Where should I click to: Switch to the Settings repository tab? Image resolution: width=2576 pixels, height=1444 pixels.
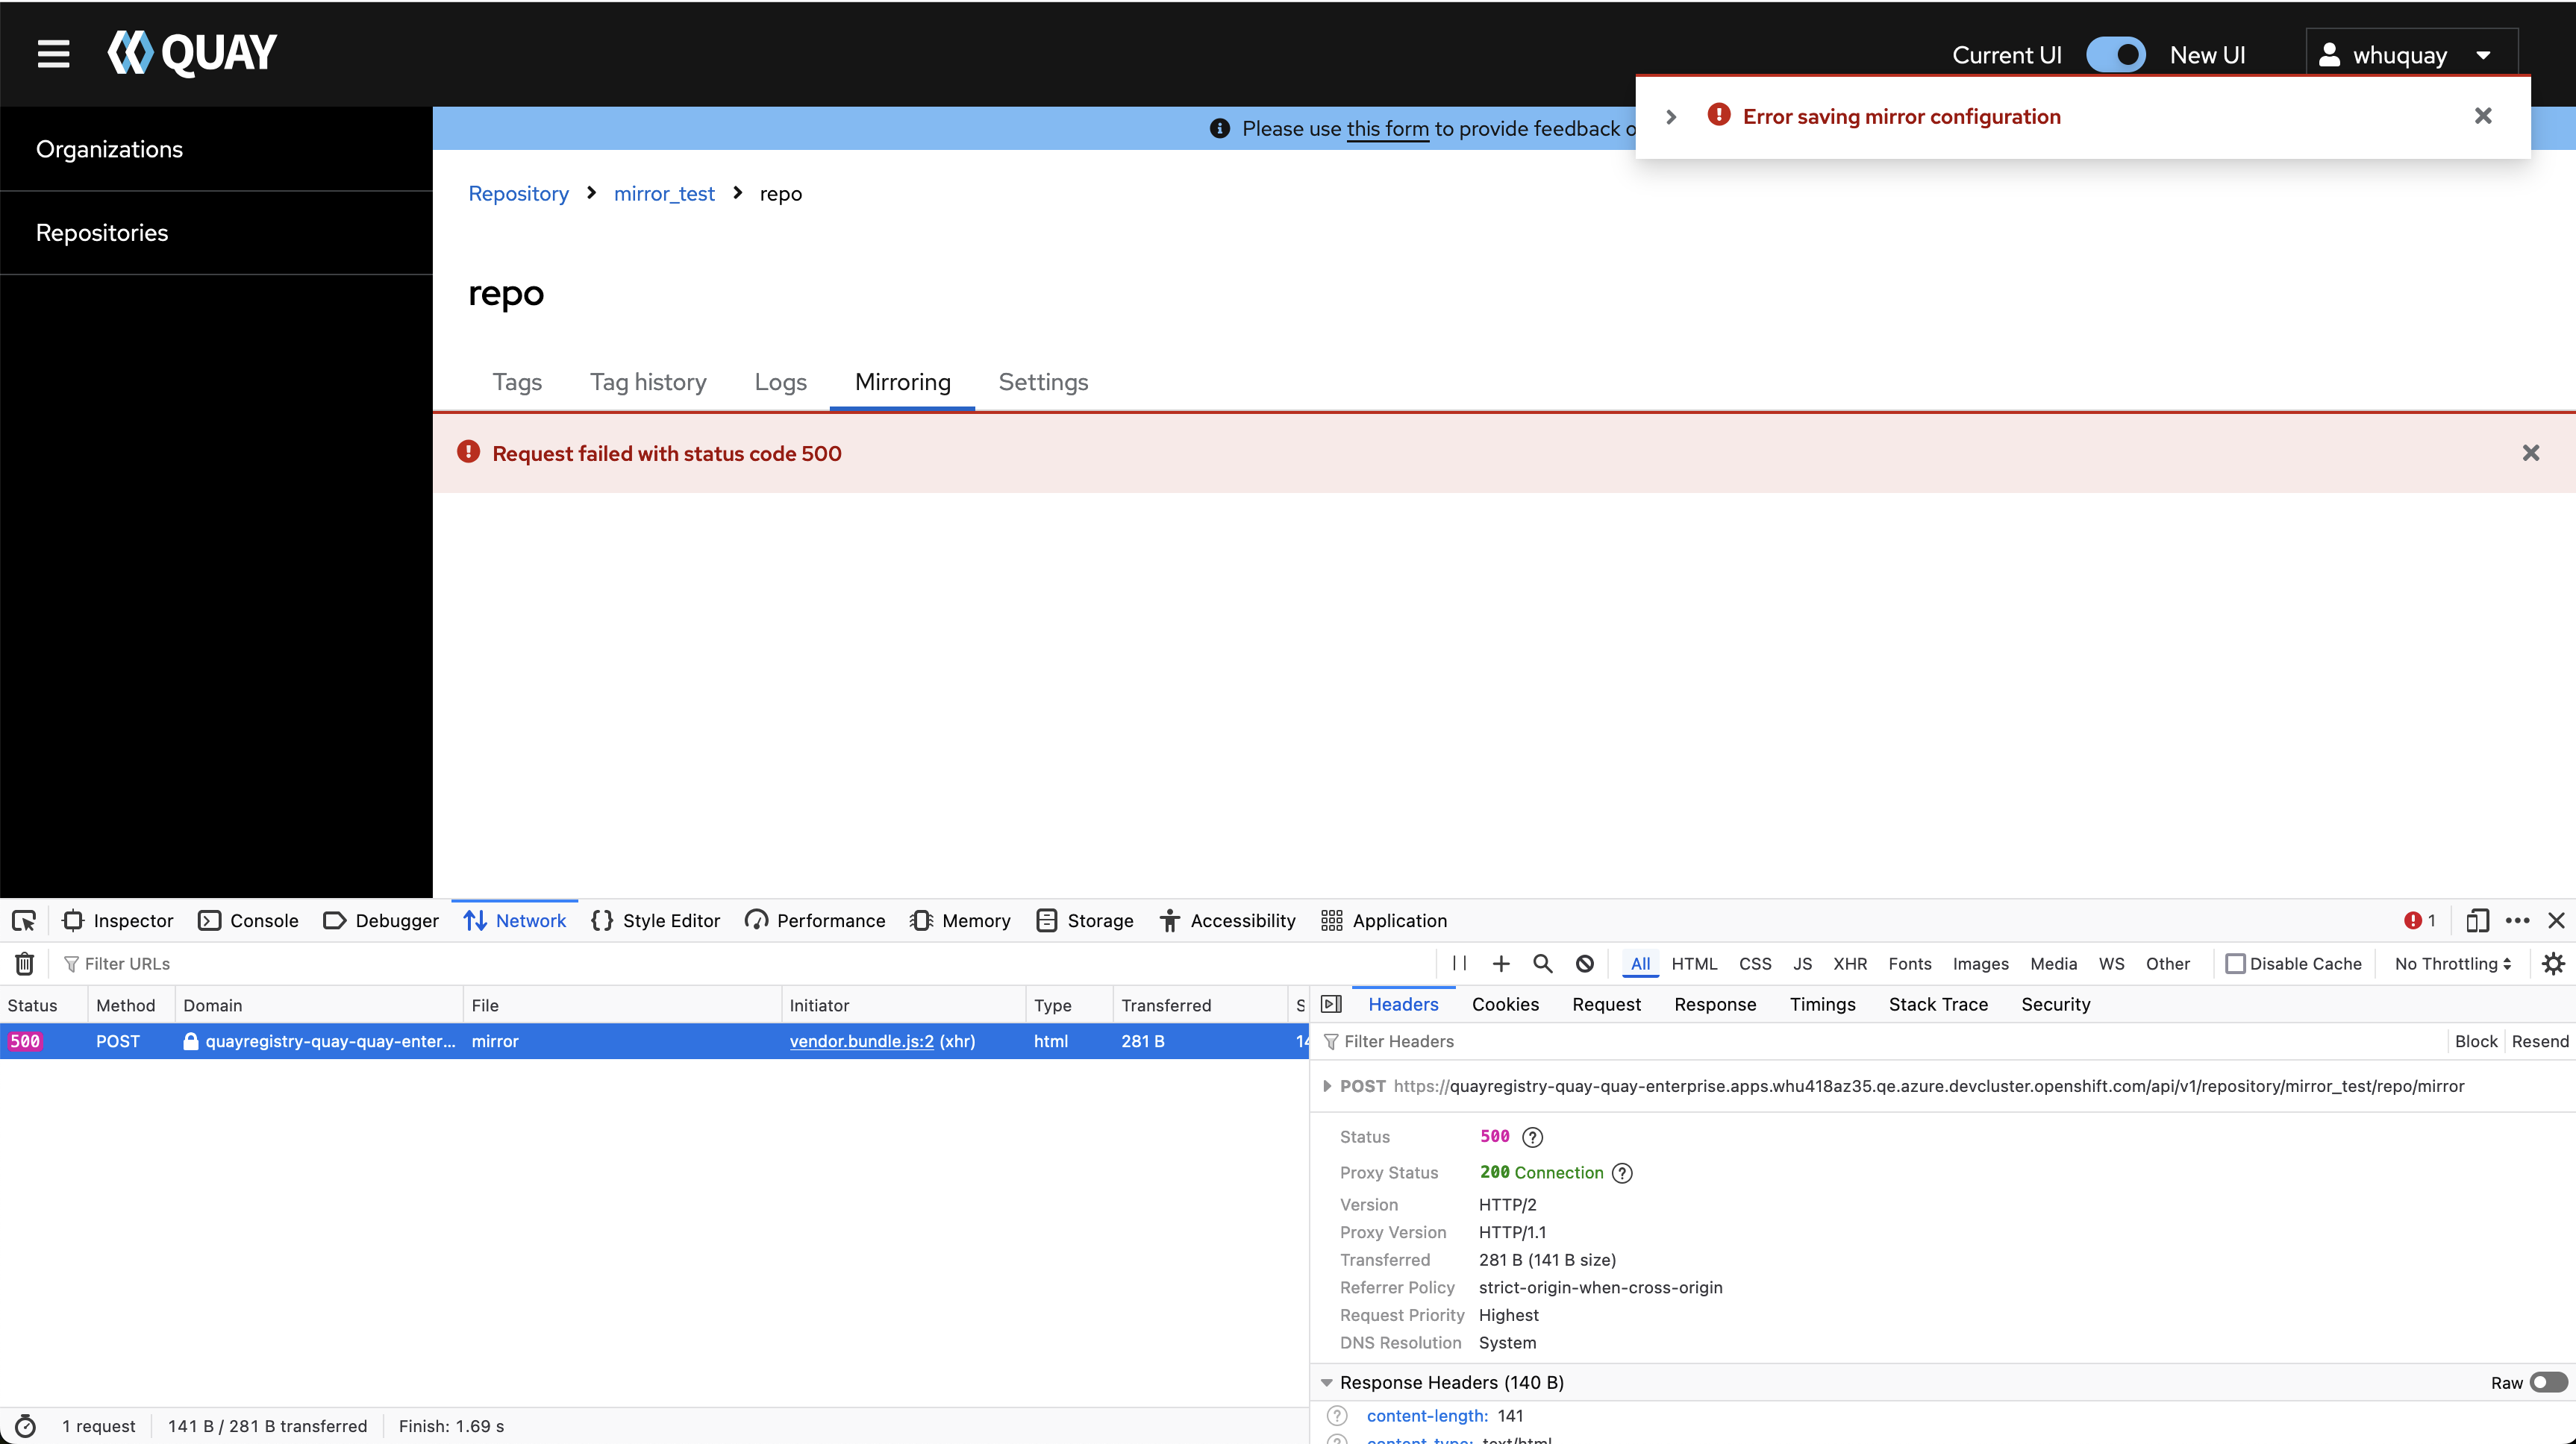coord(1043,382)
